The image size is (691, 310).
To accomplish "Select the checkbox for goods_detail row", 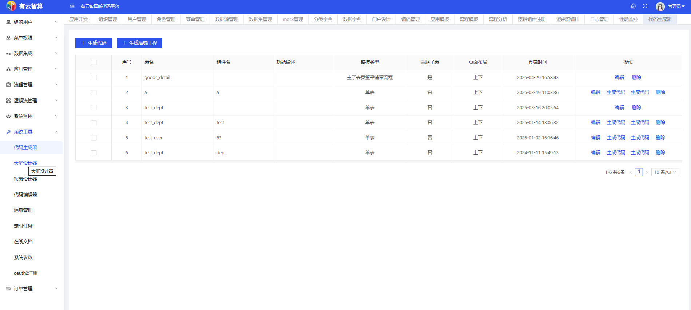I will (94, 78).
